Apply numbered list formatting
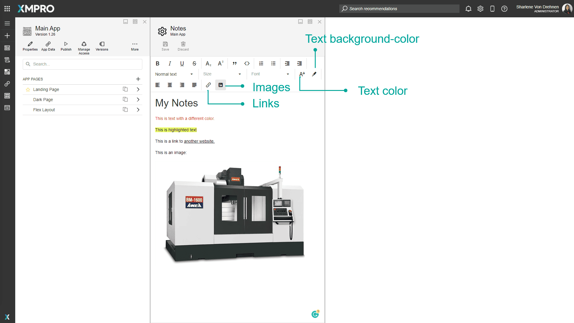The image size is (574, 323). click(x=261, y=63)
